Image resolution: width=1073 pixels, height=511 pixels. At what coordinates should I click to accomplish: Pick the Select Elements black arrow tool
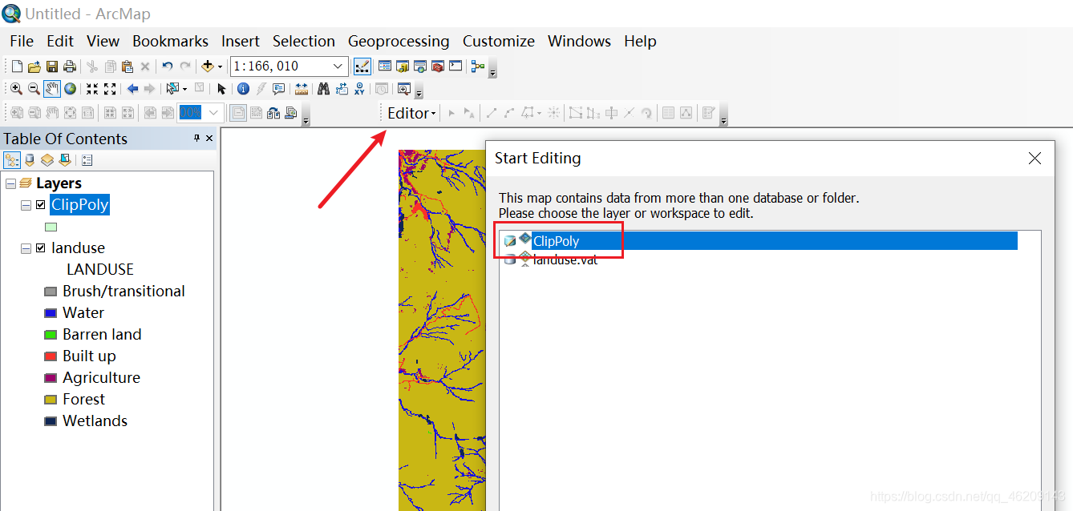coord(221,89)
